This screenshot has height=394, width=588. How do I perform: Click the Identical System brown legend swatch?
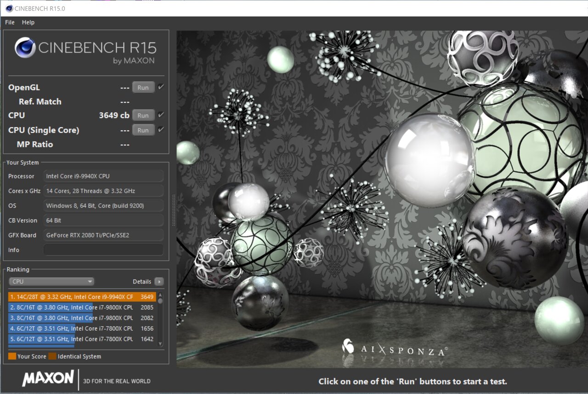pyautogui.click(x=52, y=356)
